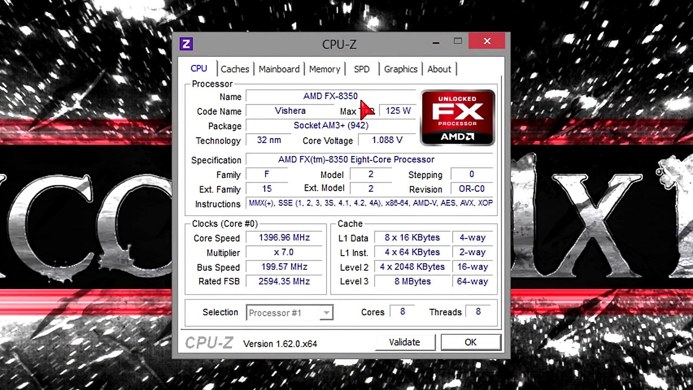Click the Multiplier value x 7.0
Image resolution: width=693 pixels, height=390 pixels.
[284, 252]
